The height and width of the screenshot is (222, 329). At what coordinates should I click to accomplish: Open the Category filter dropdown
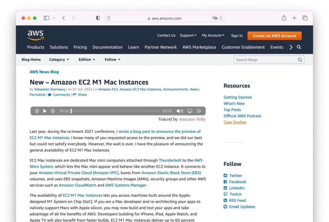pos(59,59)
